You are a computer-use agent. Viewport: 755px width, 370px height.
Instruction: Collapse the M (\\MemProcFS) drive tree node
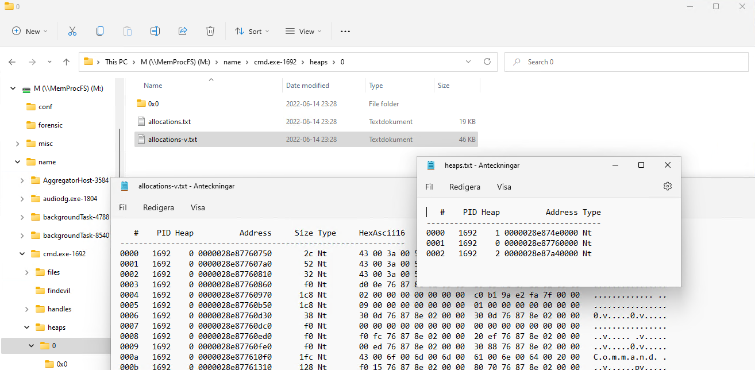coord(13,88)
